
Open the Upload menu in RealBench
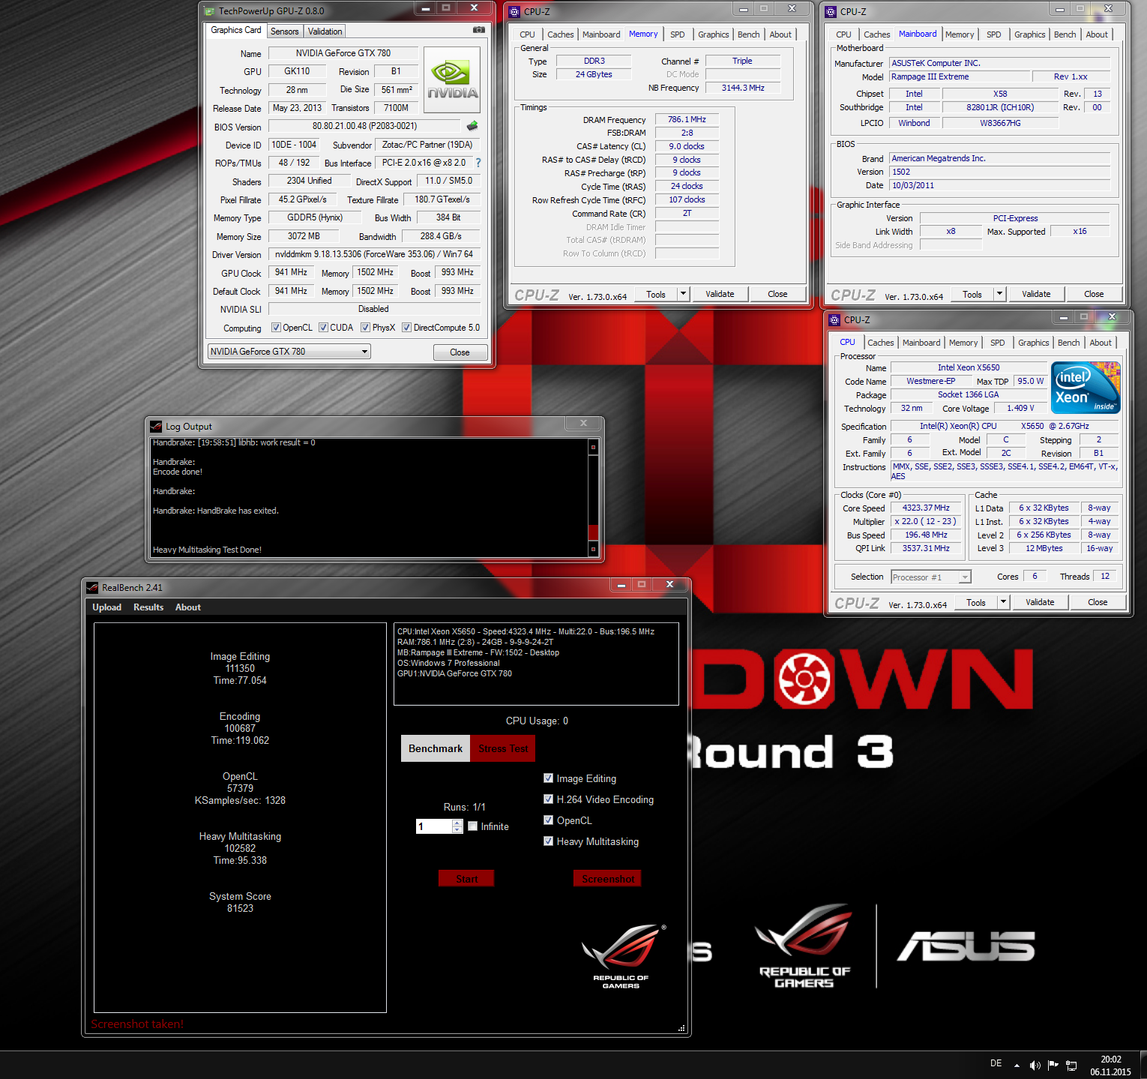(x=106, y=607)
